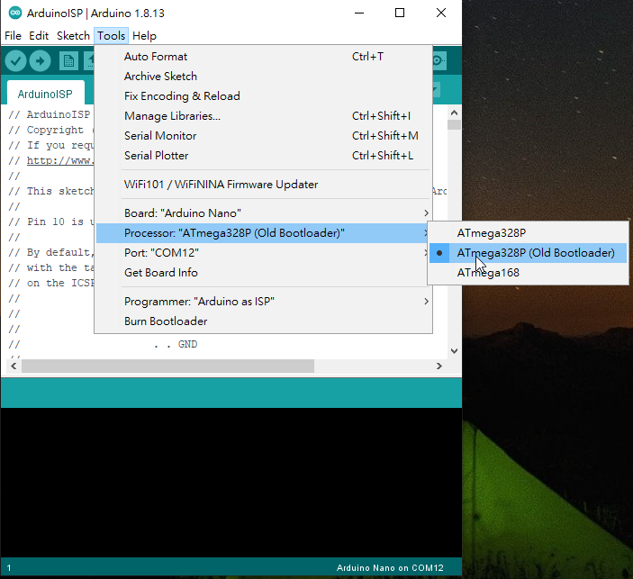Click the Upload arrow toolbar button
The image size is (633, 579).
40,60
